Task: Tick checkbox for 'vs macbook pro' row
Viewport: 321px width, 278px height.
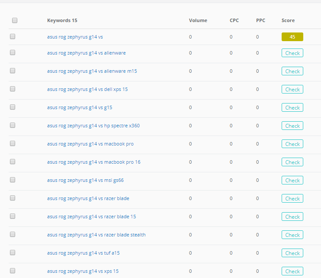Action: [13, 143]
